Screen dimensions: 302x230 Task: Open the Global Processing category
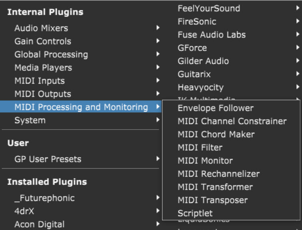[x=51, y=54]
